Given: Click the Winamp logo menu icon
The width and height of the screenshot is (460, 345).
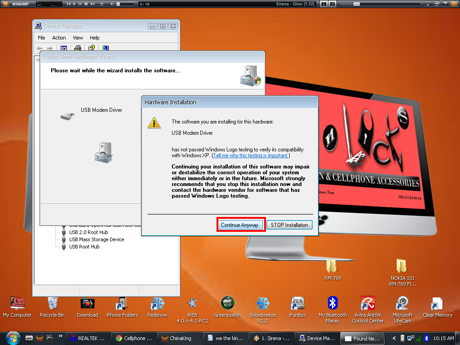Looking at the screenshot, I should (5, 4).
